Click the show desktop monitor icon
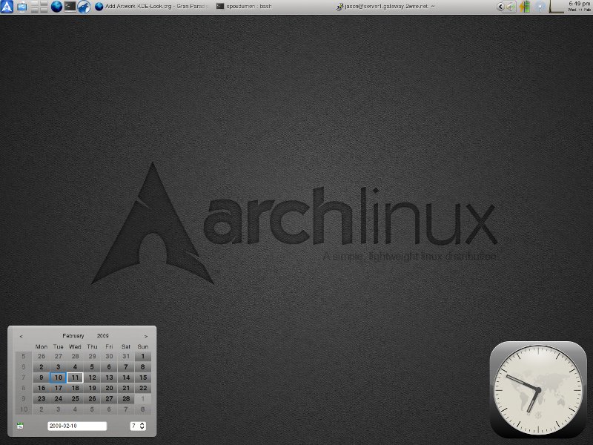The image size is (593, 445). coord(22,7)
